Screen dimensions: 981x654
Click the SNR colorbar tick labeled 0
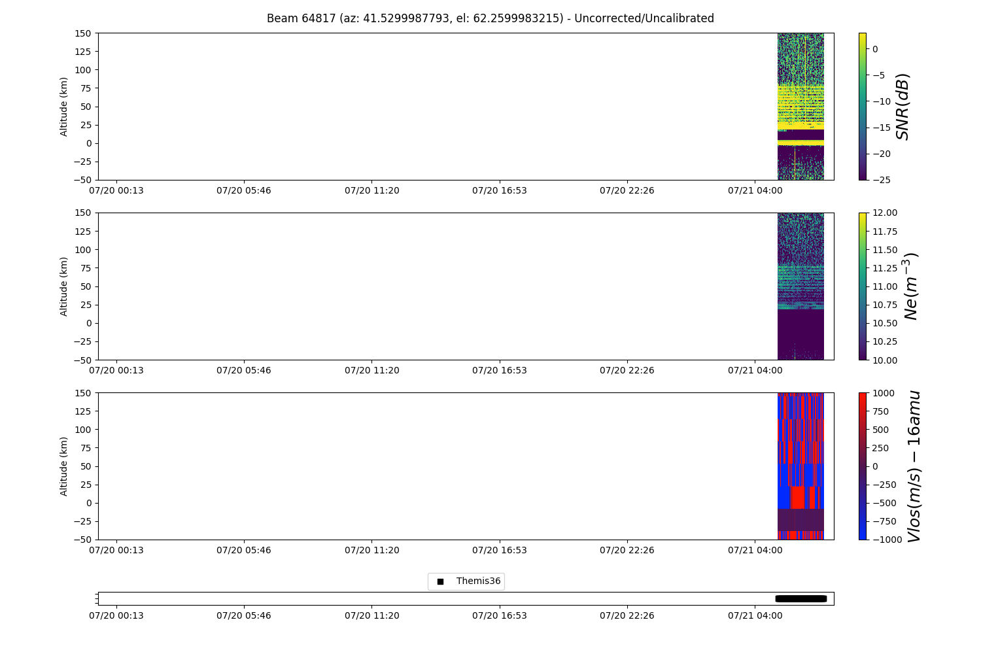875,49
